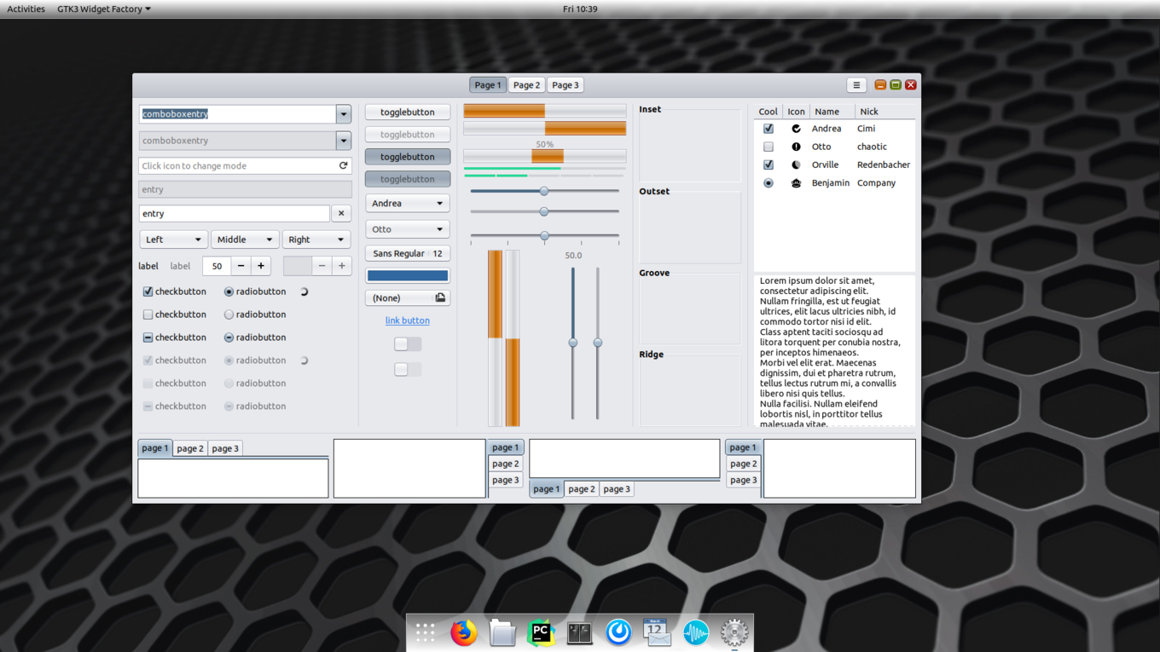The width and height of the screenshot is (1160, 652).
Task: Decrease the spin value 50 with the minus button
Action: [x=241, y=266]
